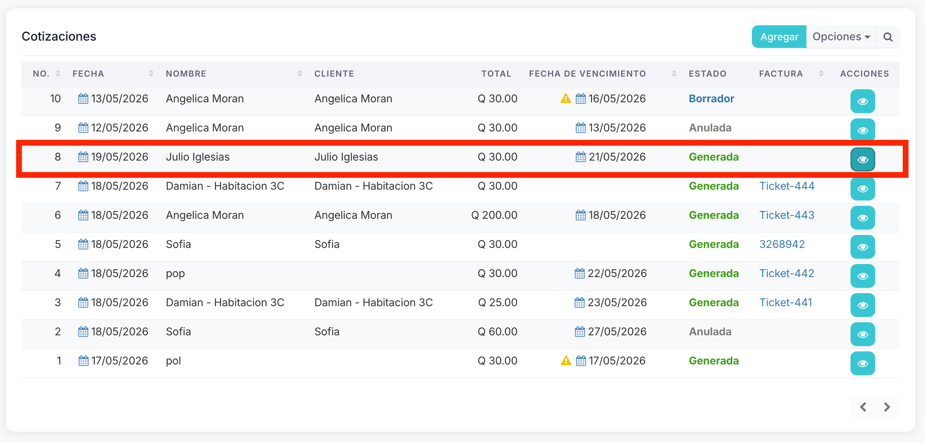View quotation 6 details eye button
This screenshot has height=443, width=925.
(862, 218)
